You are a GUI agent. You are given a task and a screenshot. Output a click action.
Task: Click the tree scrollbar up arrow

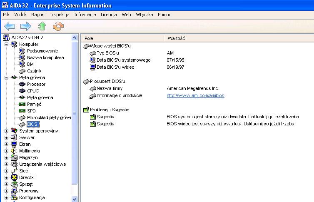74,37
